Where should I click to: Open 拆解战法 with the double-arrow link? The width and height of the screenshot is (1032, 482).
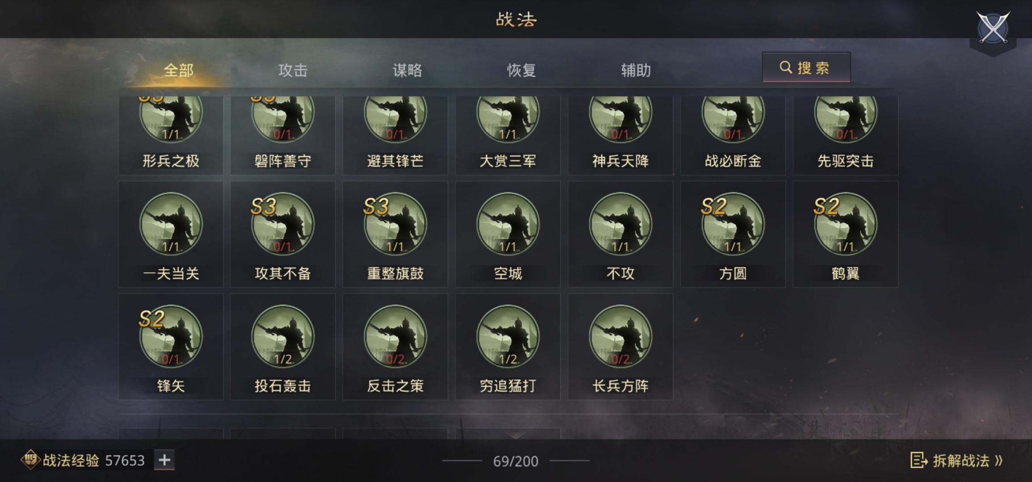click(x=956, y=461)
